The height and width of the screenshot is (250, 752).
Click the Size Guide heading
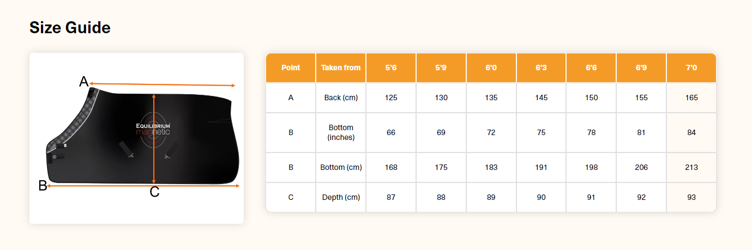[70, 27]
